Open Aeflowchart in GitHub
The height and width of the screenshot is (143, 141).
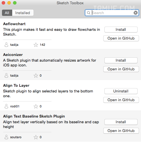(x=121, y=38)
